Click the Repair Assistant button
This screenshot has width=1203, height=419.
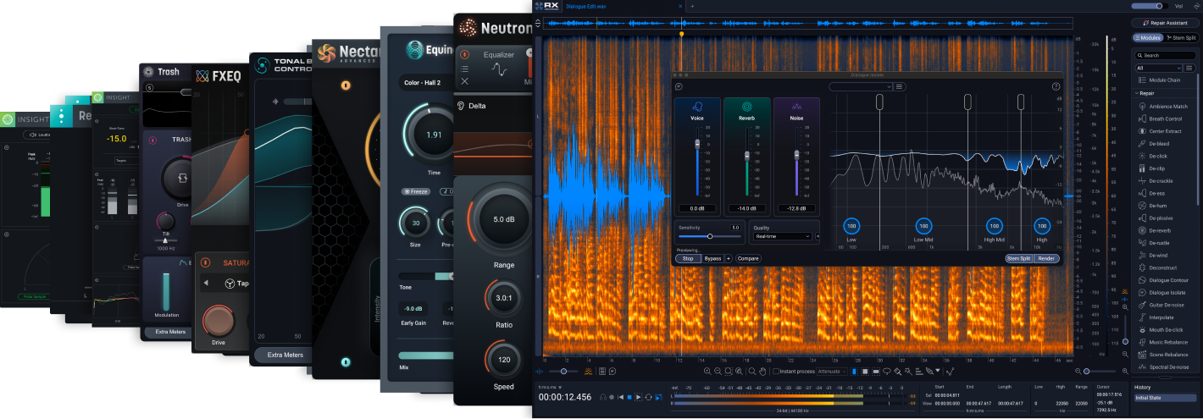tap(1165, 23)
